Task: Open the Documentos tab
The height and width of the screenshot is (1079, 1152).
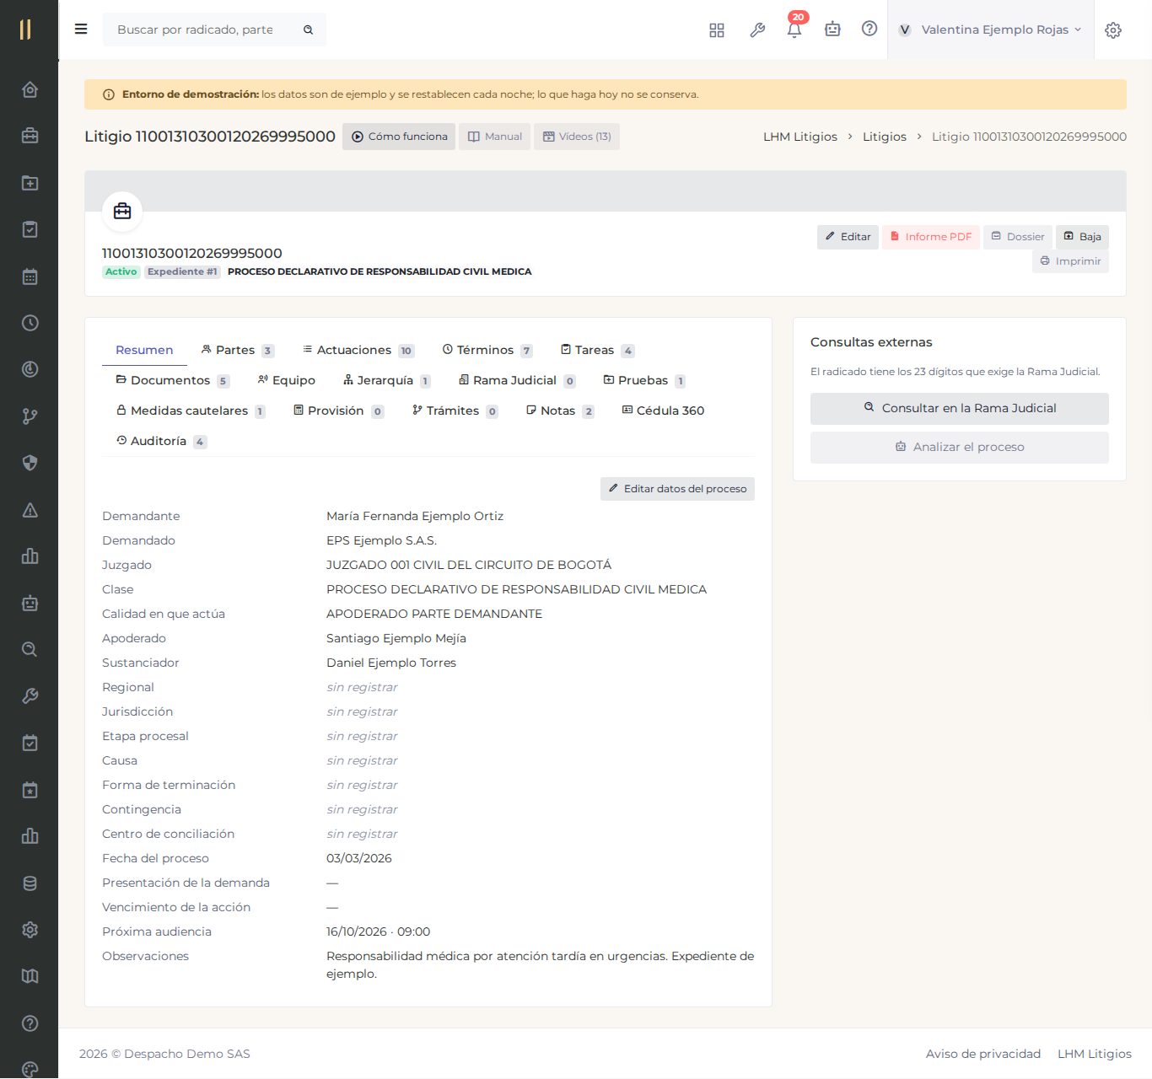Action: (x=172, y=380)
